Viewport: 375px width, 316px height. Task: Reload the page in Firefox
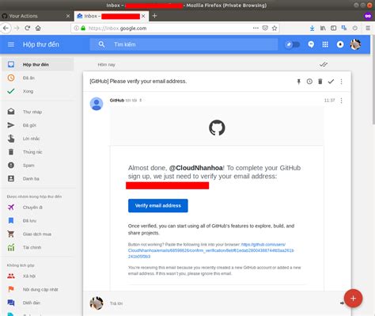point(28,28)
